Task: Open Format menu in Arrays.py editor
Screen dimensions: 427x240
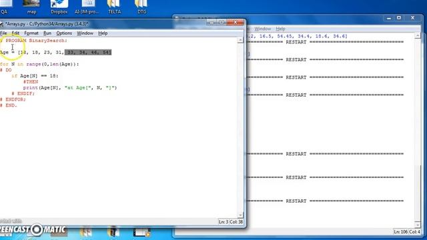Action: click(31, 33)
